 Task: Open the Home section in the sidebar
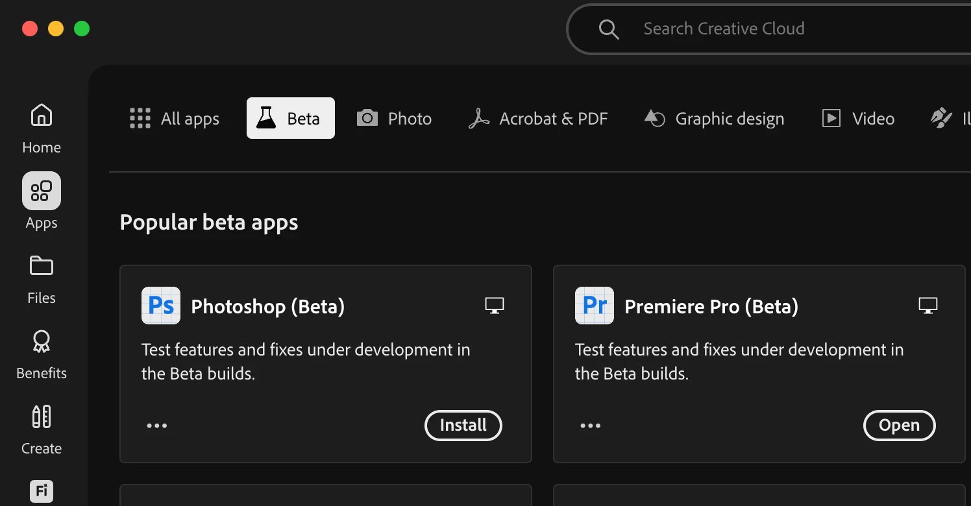tap(42, 128)
